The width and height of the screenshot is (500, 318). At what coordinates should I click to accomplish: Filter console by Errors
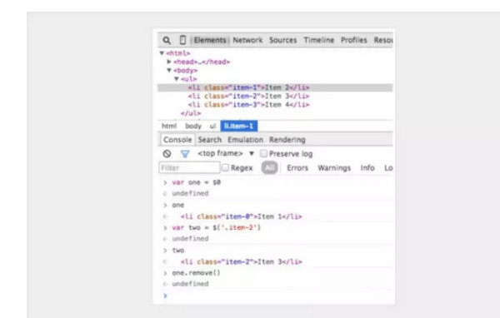point(297,168)
